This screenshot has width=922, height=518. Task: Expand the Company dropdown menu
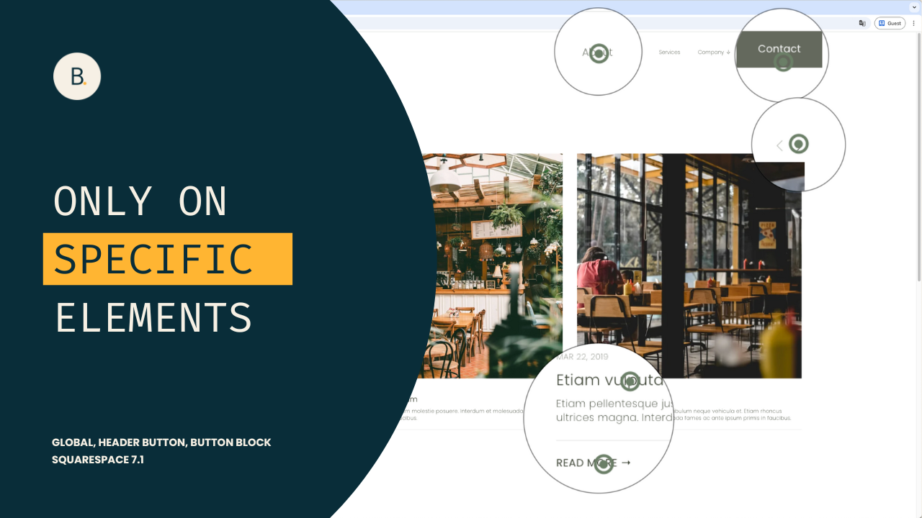[714, 52]
